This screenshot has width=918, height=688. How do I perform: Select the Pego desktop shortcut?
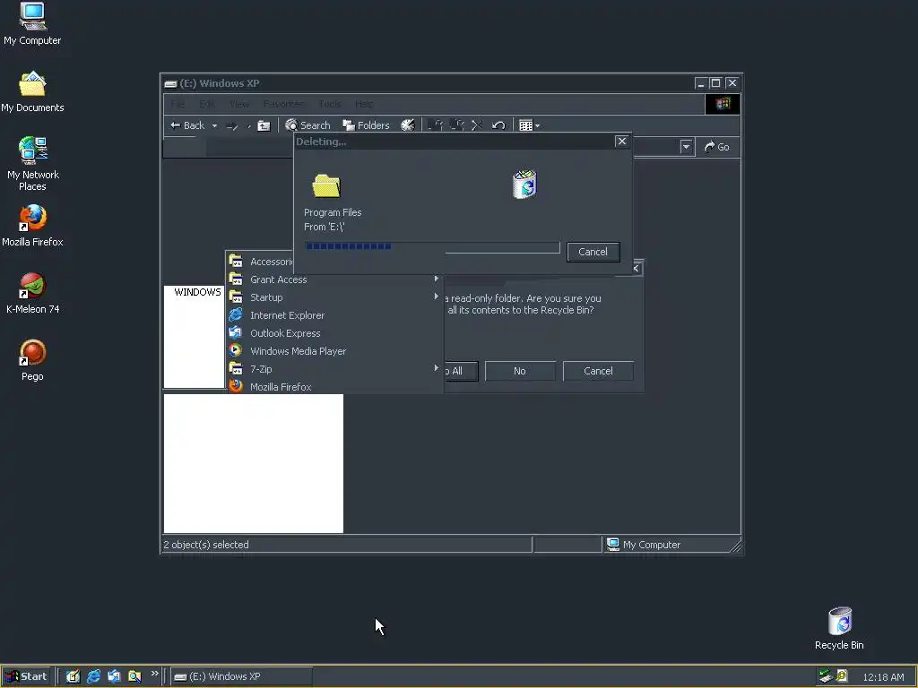32,360
